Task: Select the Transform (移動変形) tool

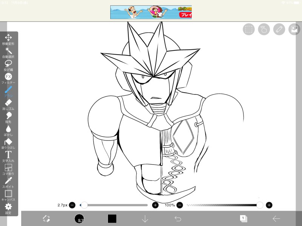Action: [8, 40]
